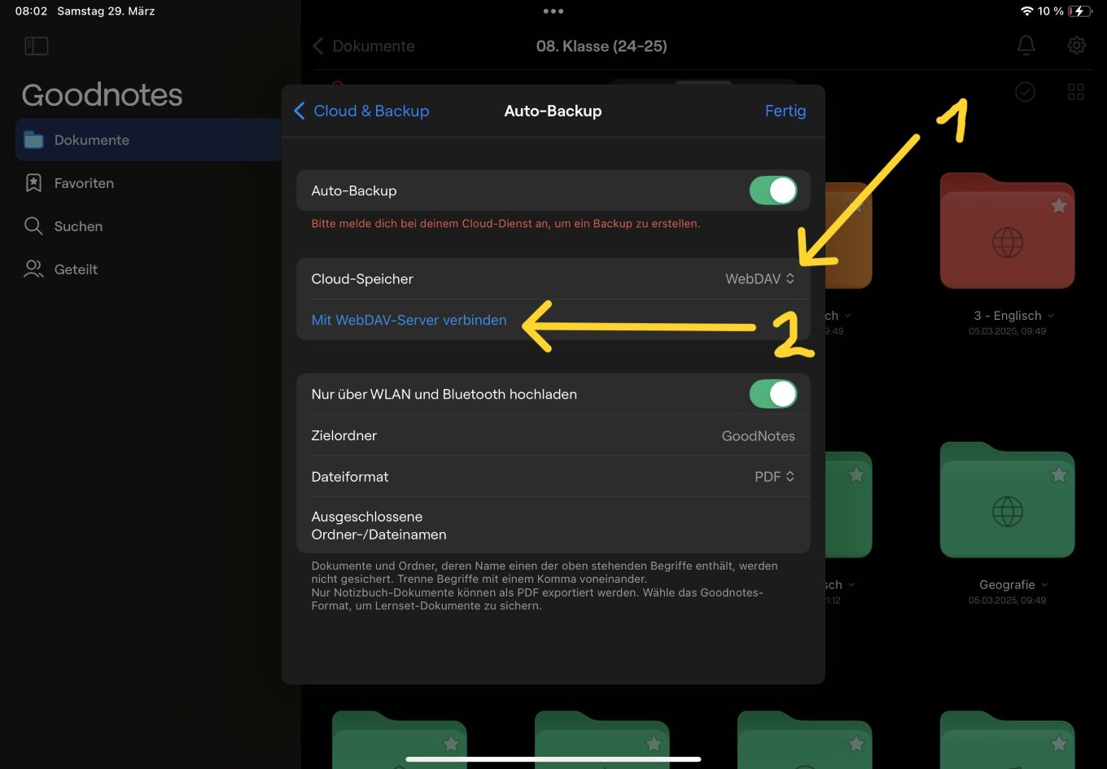Open the green Geografie folder
Viewport: 1107px width, 769px height.
tap(1008, 500)
